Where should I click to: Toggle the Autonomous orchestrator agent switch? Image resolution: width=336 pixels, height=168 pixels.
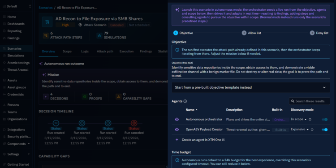[x=325, y=119]
